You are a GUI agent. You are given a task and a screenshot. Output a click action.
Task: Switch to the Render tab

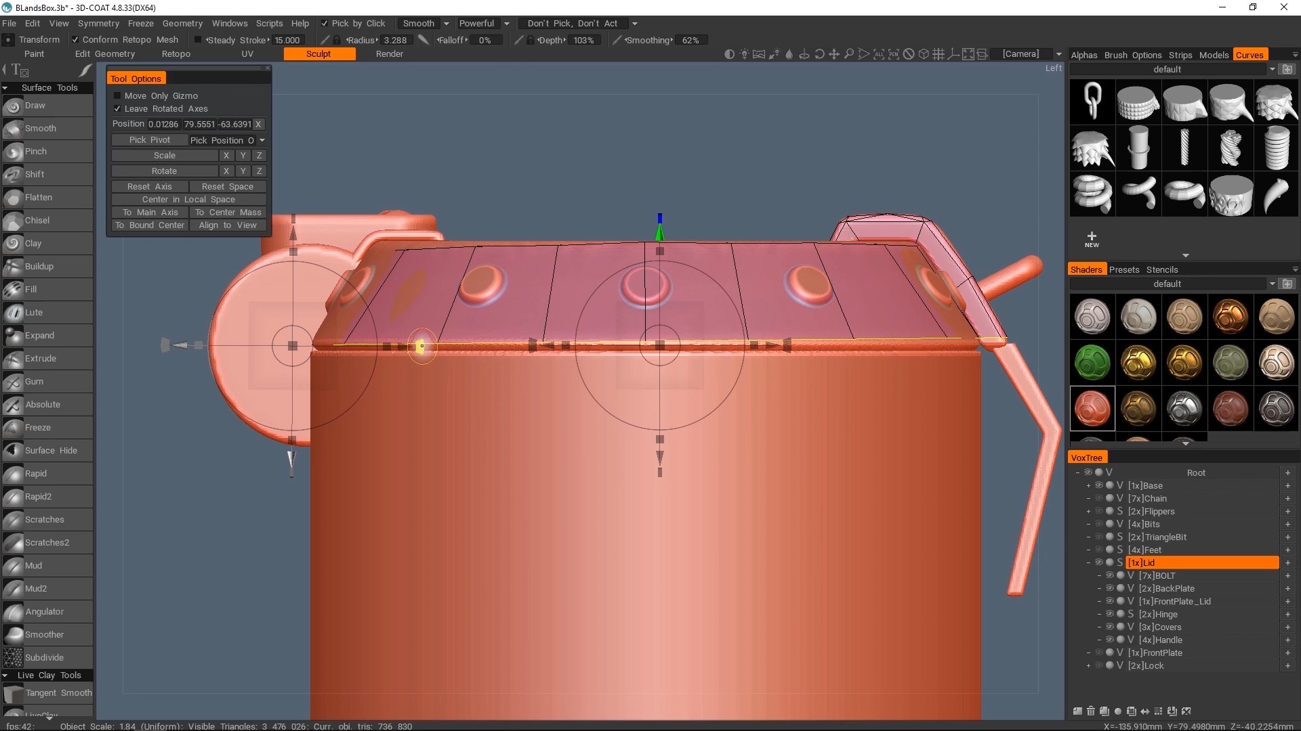click(390, 53)
